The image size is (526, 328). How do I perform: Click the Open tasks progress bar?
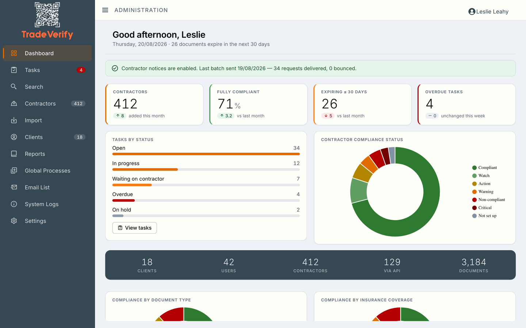tap(206, 154)
